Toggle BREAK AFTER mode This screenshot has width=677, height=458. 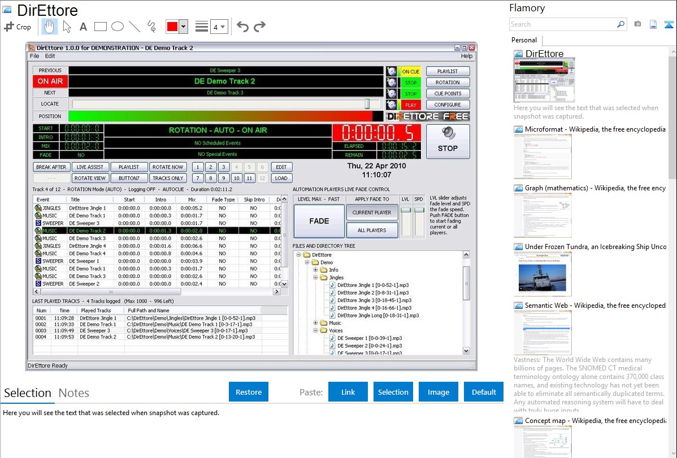click(51, 167)
